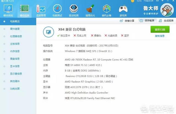This screenshot has width=176, height=114.
Task: Click the 声卡 row label
Action: (x=45, y=93)
